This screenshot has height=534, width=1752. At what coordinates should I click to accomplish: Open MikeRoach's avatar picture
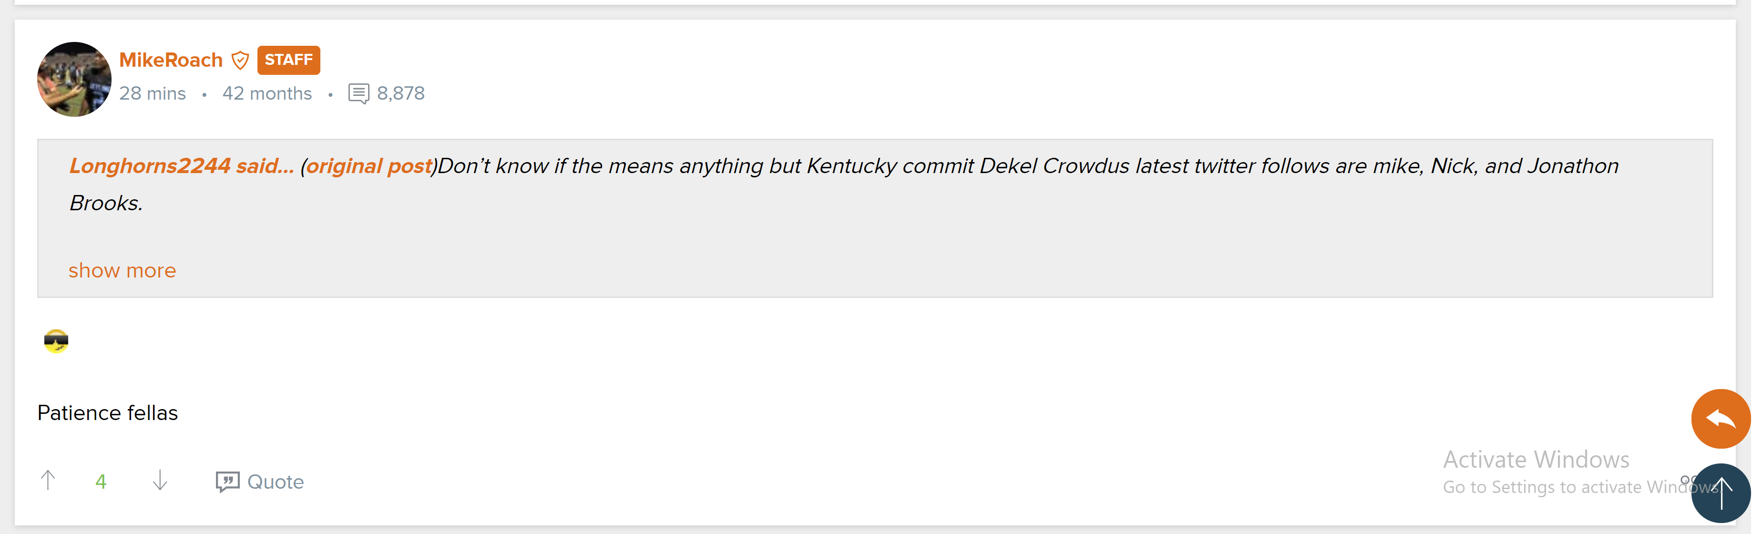[74, 80]
